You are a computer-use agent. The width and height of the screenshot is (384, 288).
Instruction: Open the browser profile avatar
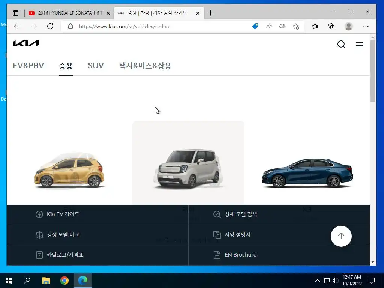click(x=348, y=26)
